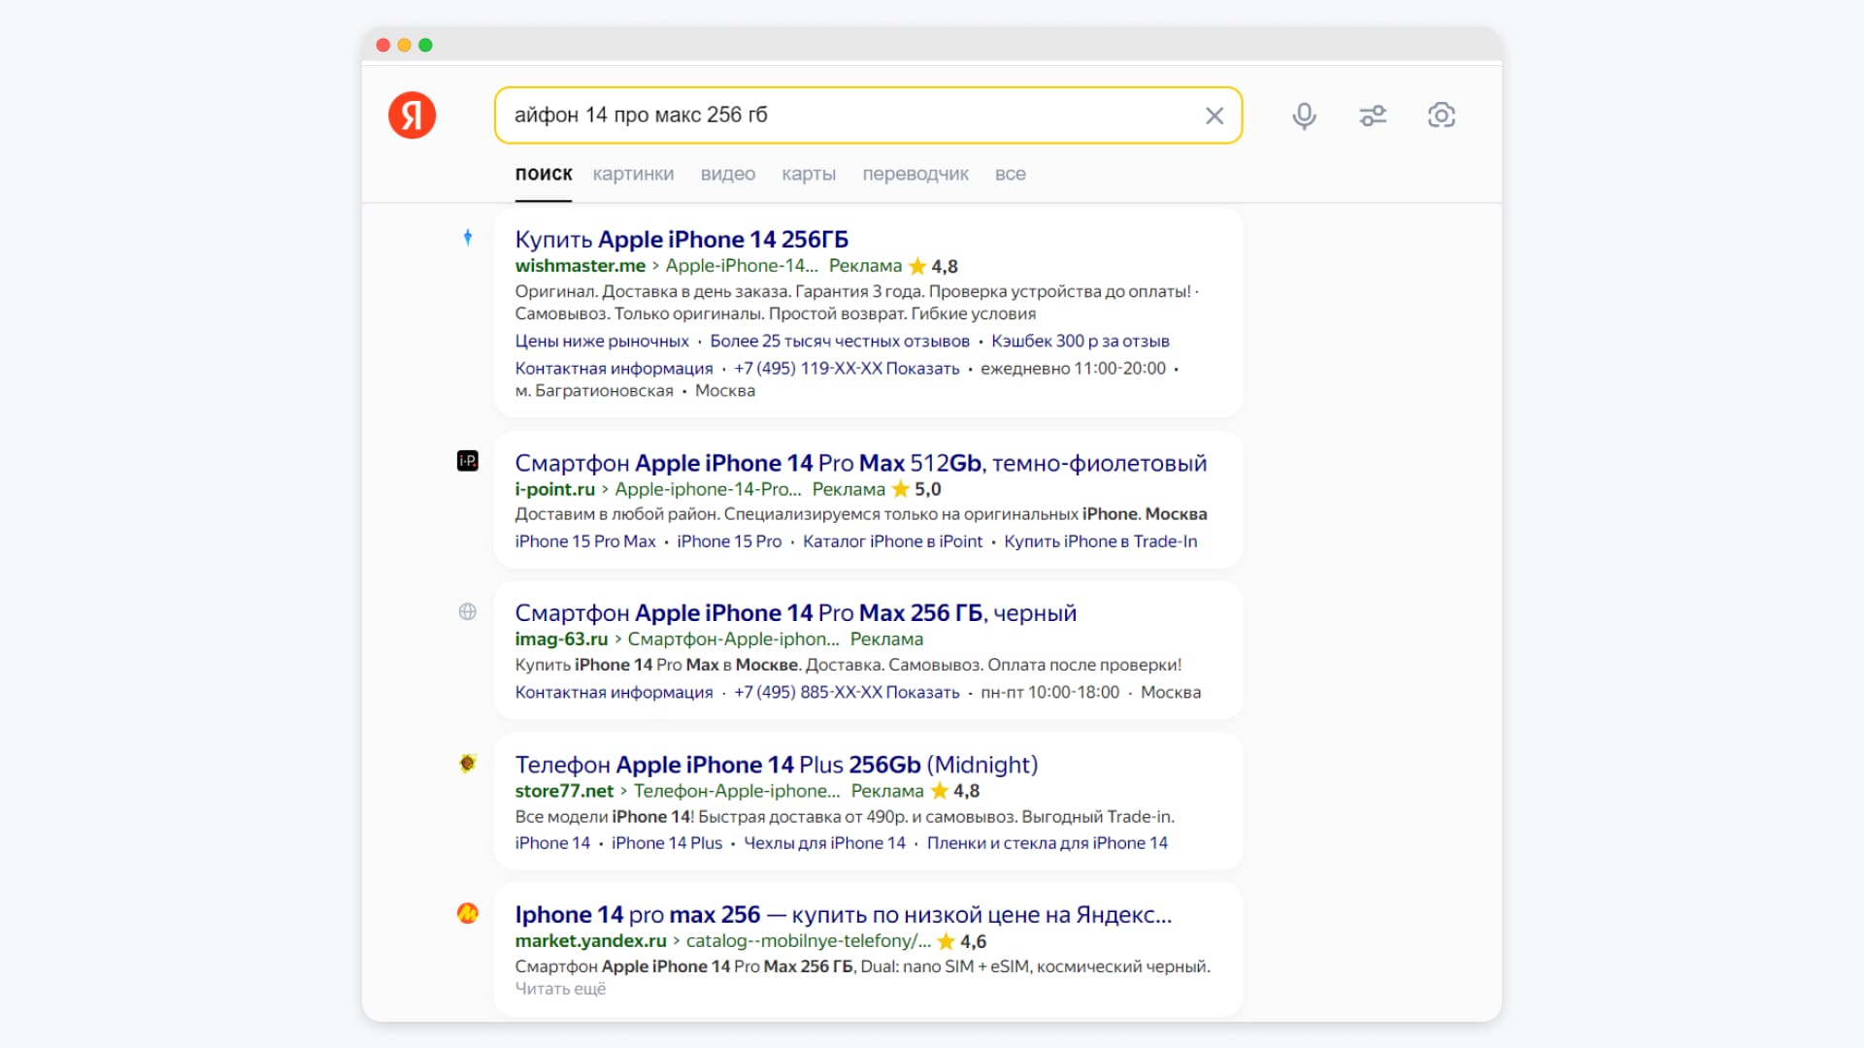Open 'Iphone 14 pro max 256' Yandex Market result

click(x=844, y=914)
